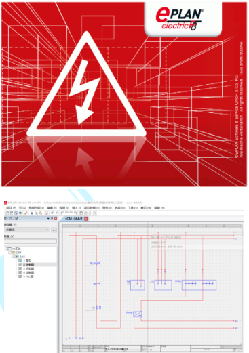Screen dimensions: 249x353
Task: Click the paste icon in the toolbar
Action: pyautogui.click(x=41, y=213)
